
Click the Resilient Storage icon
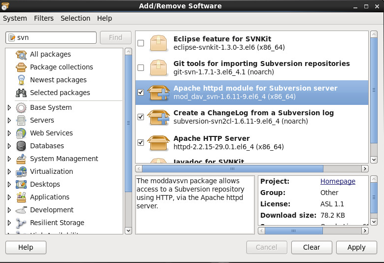(x=21, y=223)
